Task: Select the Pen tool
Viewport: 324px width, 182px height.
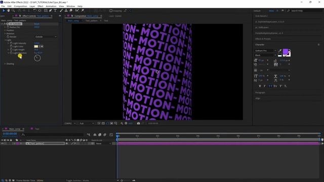Action: (x=51, y=11)
